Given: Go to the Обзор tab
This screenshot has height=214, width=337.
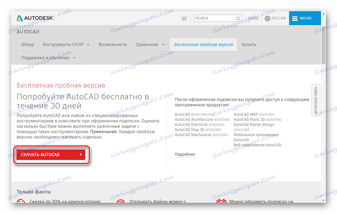Looking at the screenshot, I should [x=28, y=44].
